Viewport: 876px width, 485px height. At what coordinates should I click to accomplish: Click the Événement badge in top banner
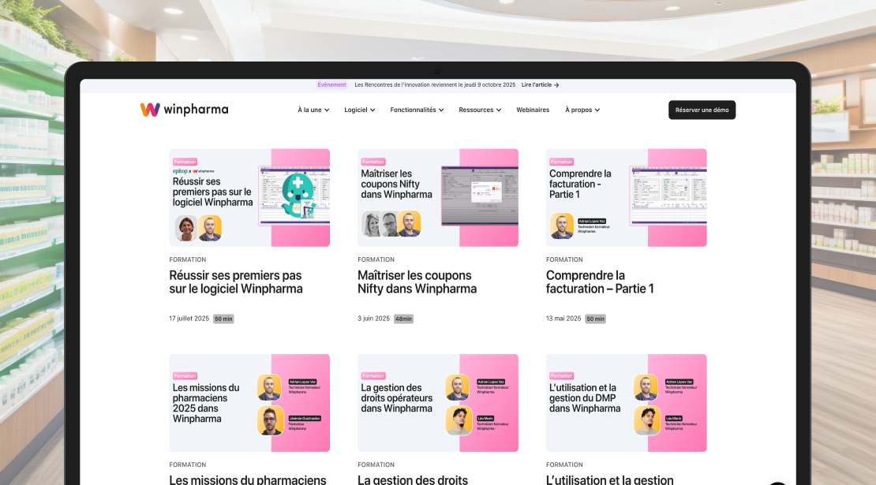[x=331, y=85]
